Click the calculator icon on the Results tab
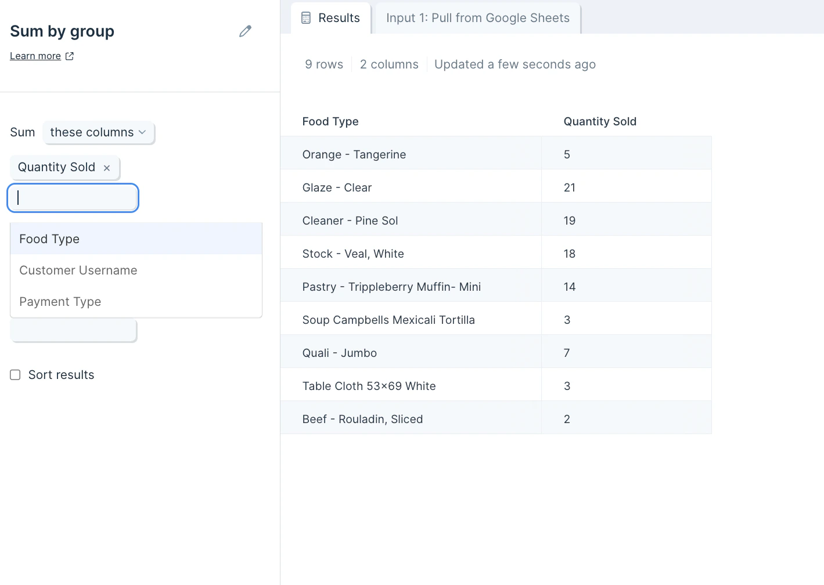This screenshot has height=585, width=824. (x=306, y=18)
